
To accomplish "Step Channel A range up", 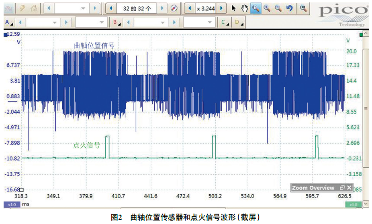I will (66, 22).
